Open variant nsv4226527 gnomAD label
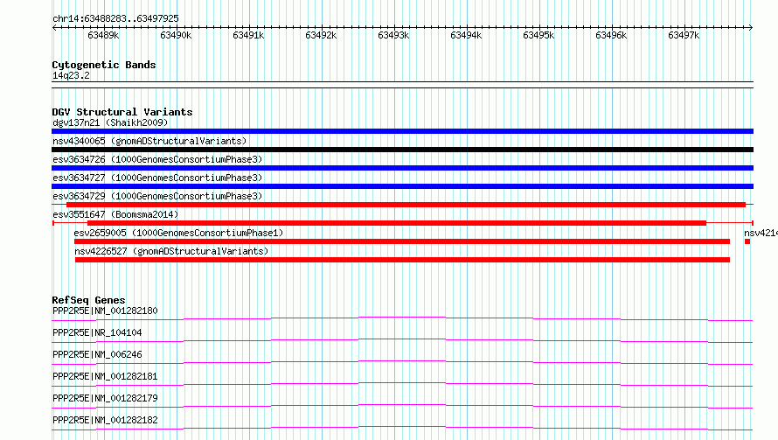 [x=171, y=251]
